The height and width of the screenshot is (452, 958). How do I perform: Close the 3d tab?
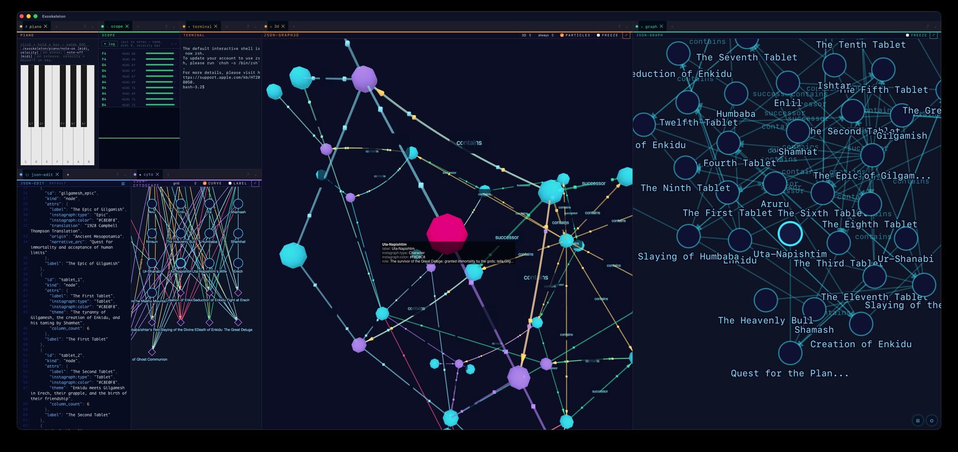point(283,27)
